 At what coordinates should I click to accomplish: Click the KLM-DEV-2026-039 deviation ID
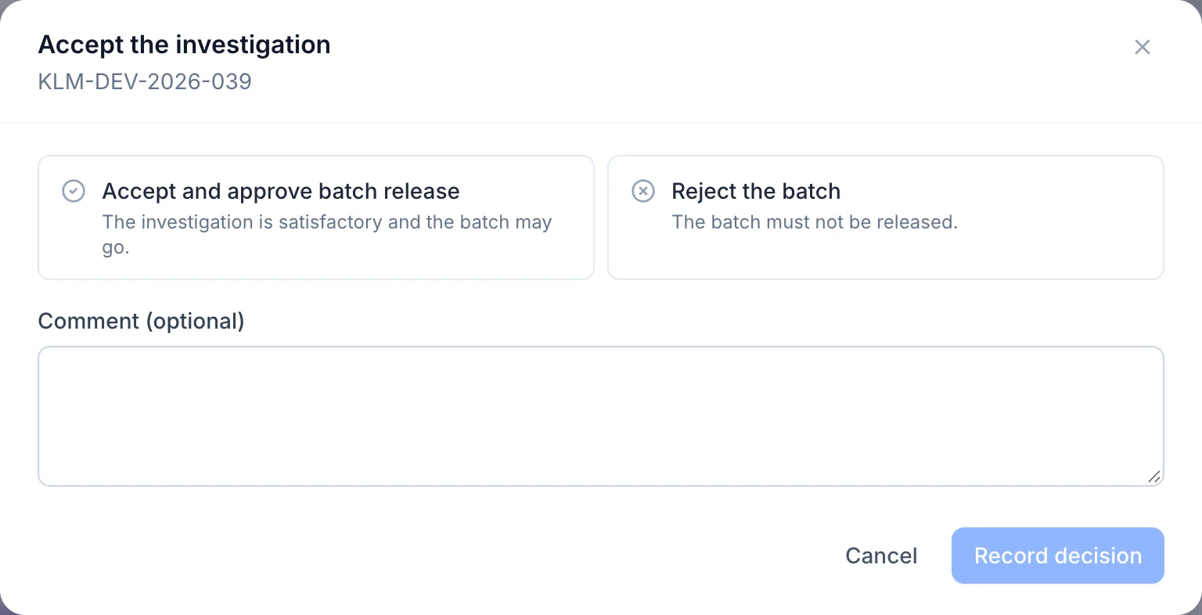coord(145,81)
